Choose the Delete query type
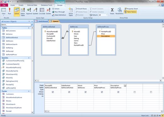The image size is (164, 117). point(49,11)
